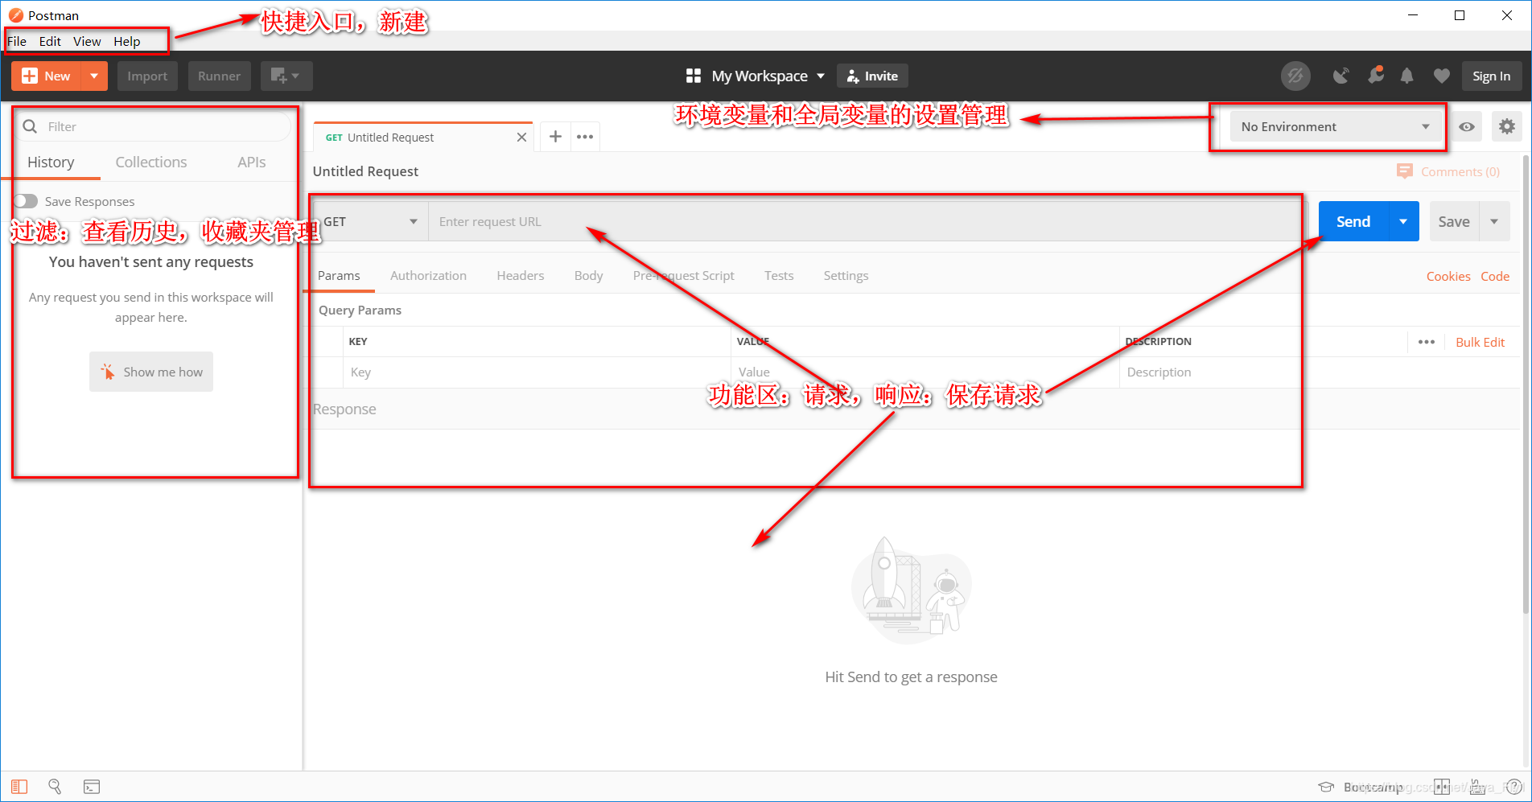The image size is (1532, 802).
Task: Open the No Environment dropdown
Action: coord(1336,126)
